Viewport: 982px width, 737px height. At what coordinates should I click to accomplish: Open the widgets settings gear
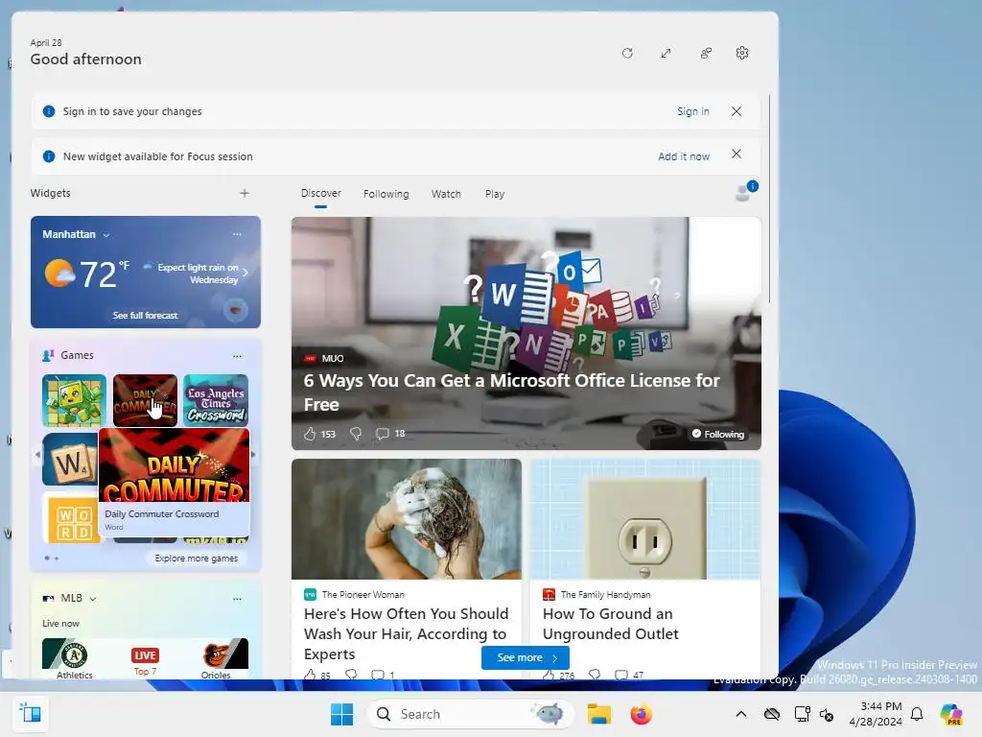pyautogui.click(x=742, y=54)
